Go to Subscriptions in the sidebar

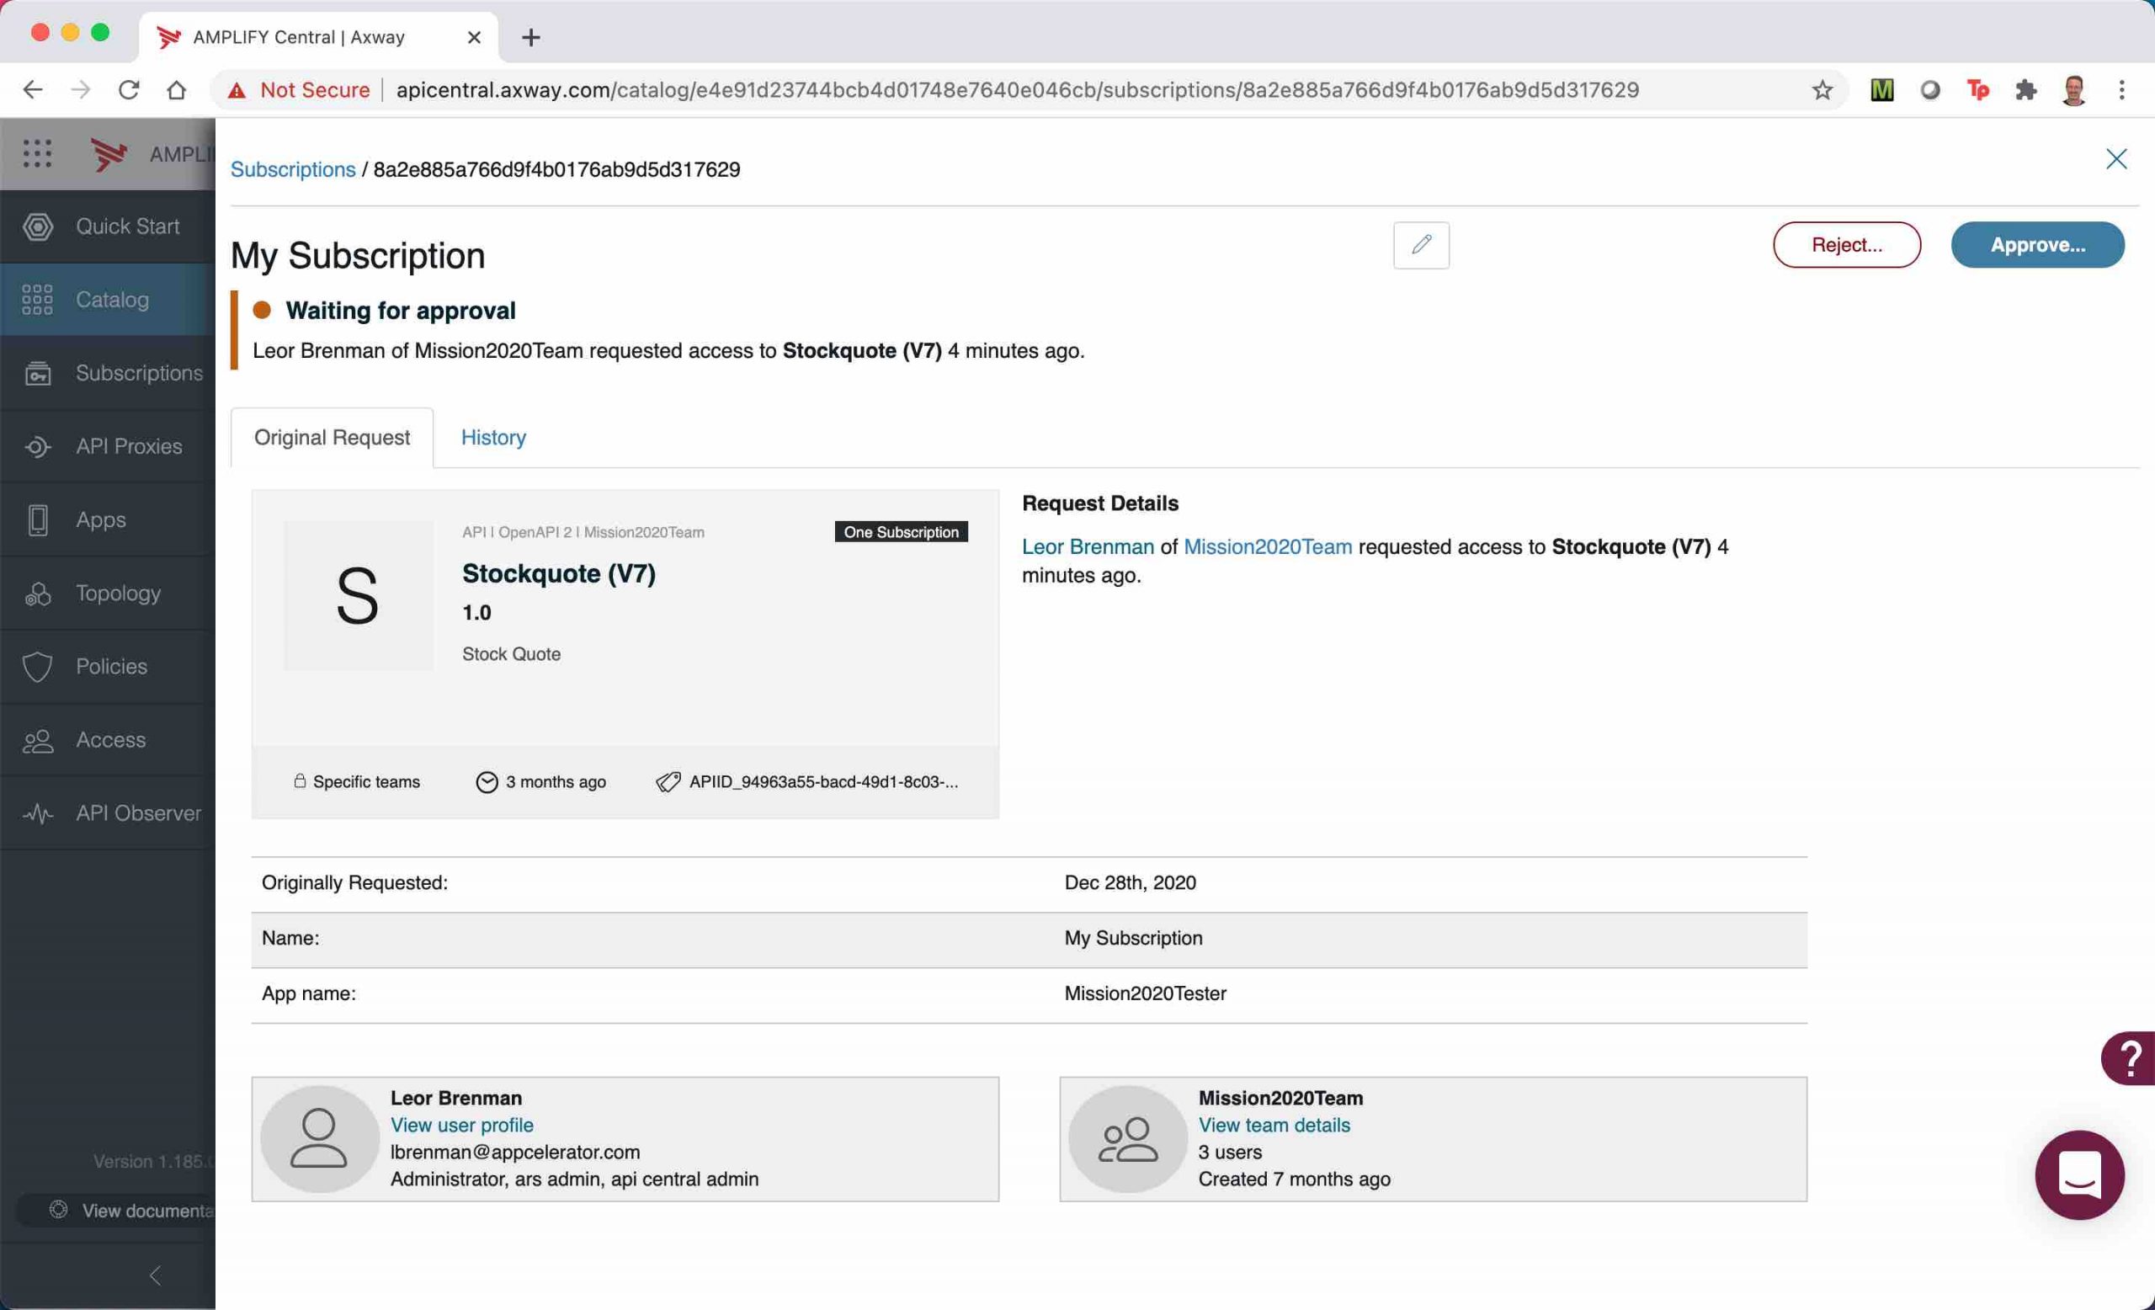[108, 374]
